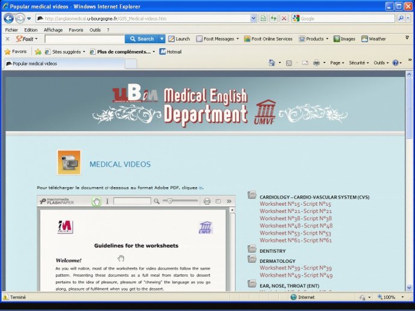Open the ? help menu
The image size is (415, 311).
(108, 30)
